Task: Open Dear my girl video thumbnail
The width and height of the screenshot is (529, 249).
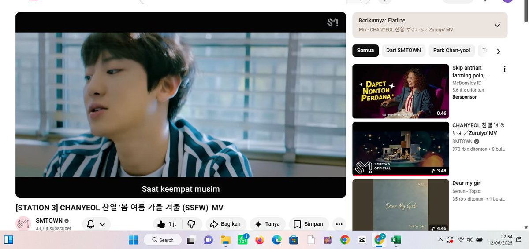Action: point(400,205)
